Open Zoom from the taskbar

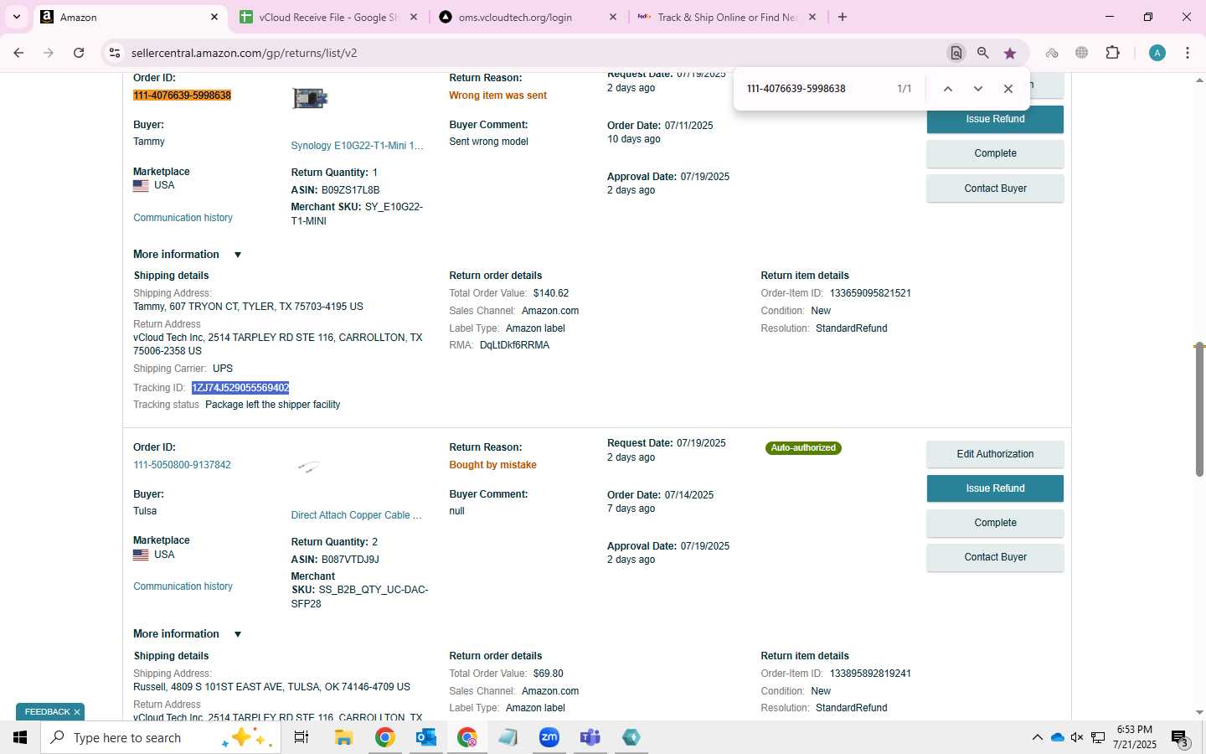tap(549, 737)
